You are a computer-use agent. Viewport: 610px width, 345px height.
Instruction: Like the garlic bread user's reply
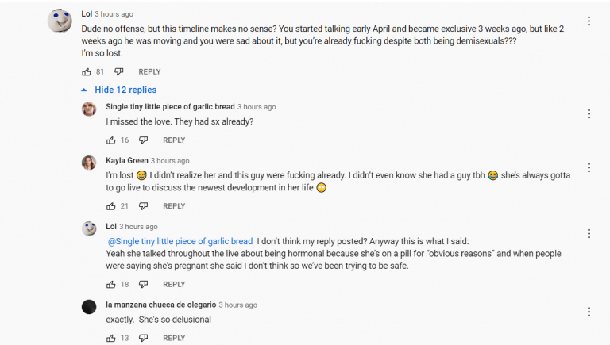click(111, 140)
